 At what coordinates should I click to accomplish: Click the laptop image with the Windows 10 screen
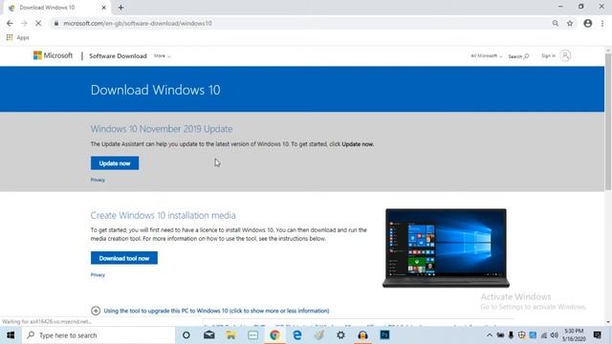pyautogui.click(x=446, y=248)
